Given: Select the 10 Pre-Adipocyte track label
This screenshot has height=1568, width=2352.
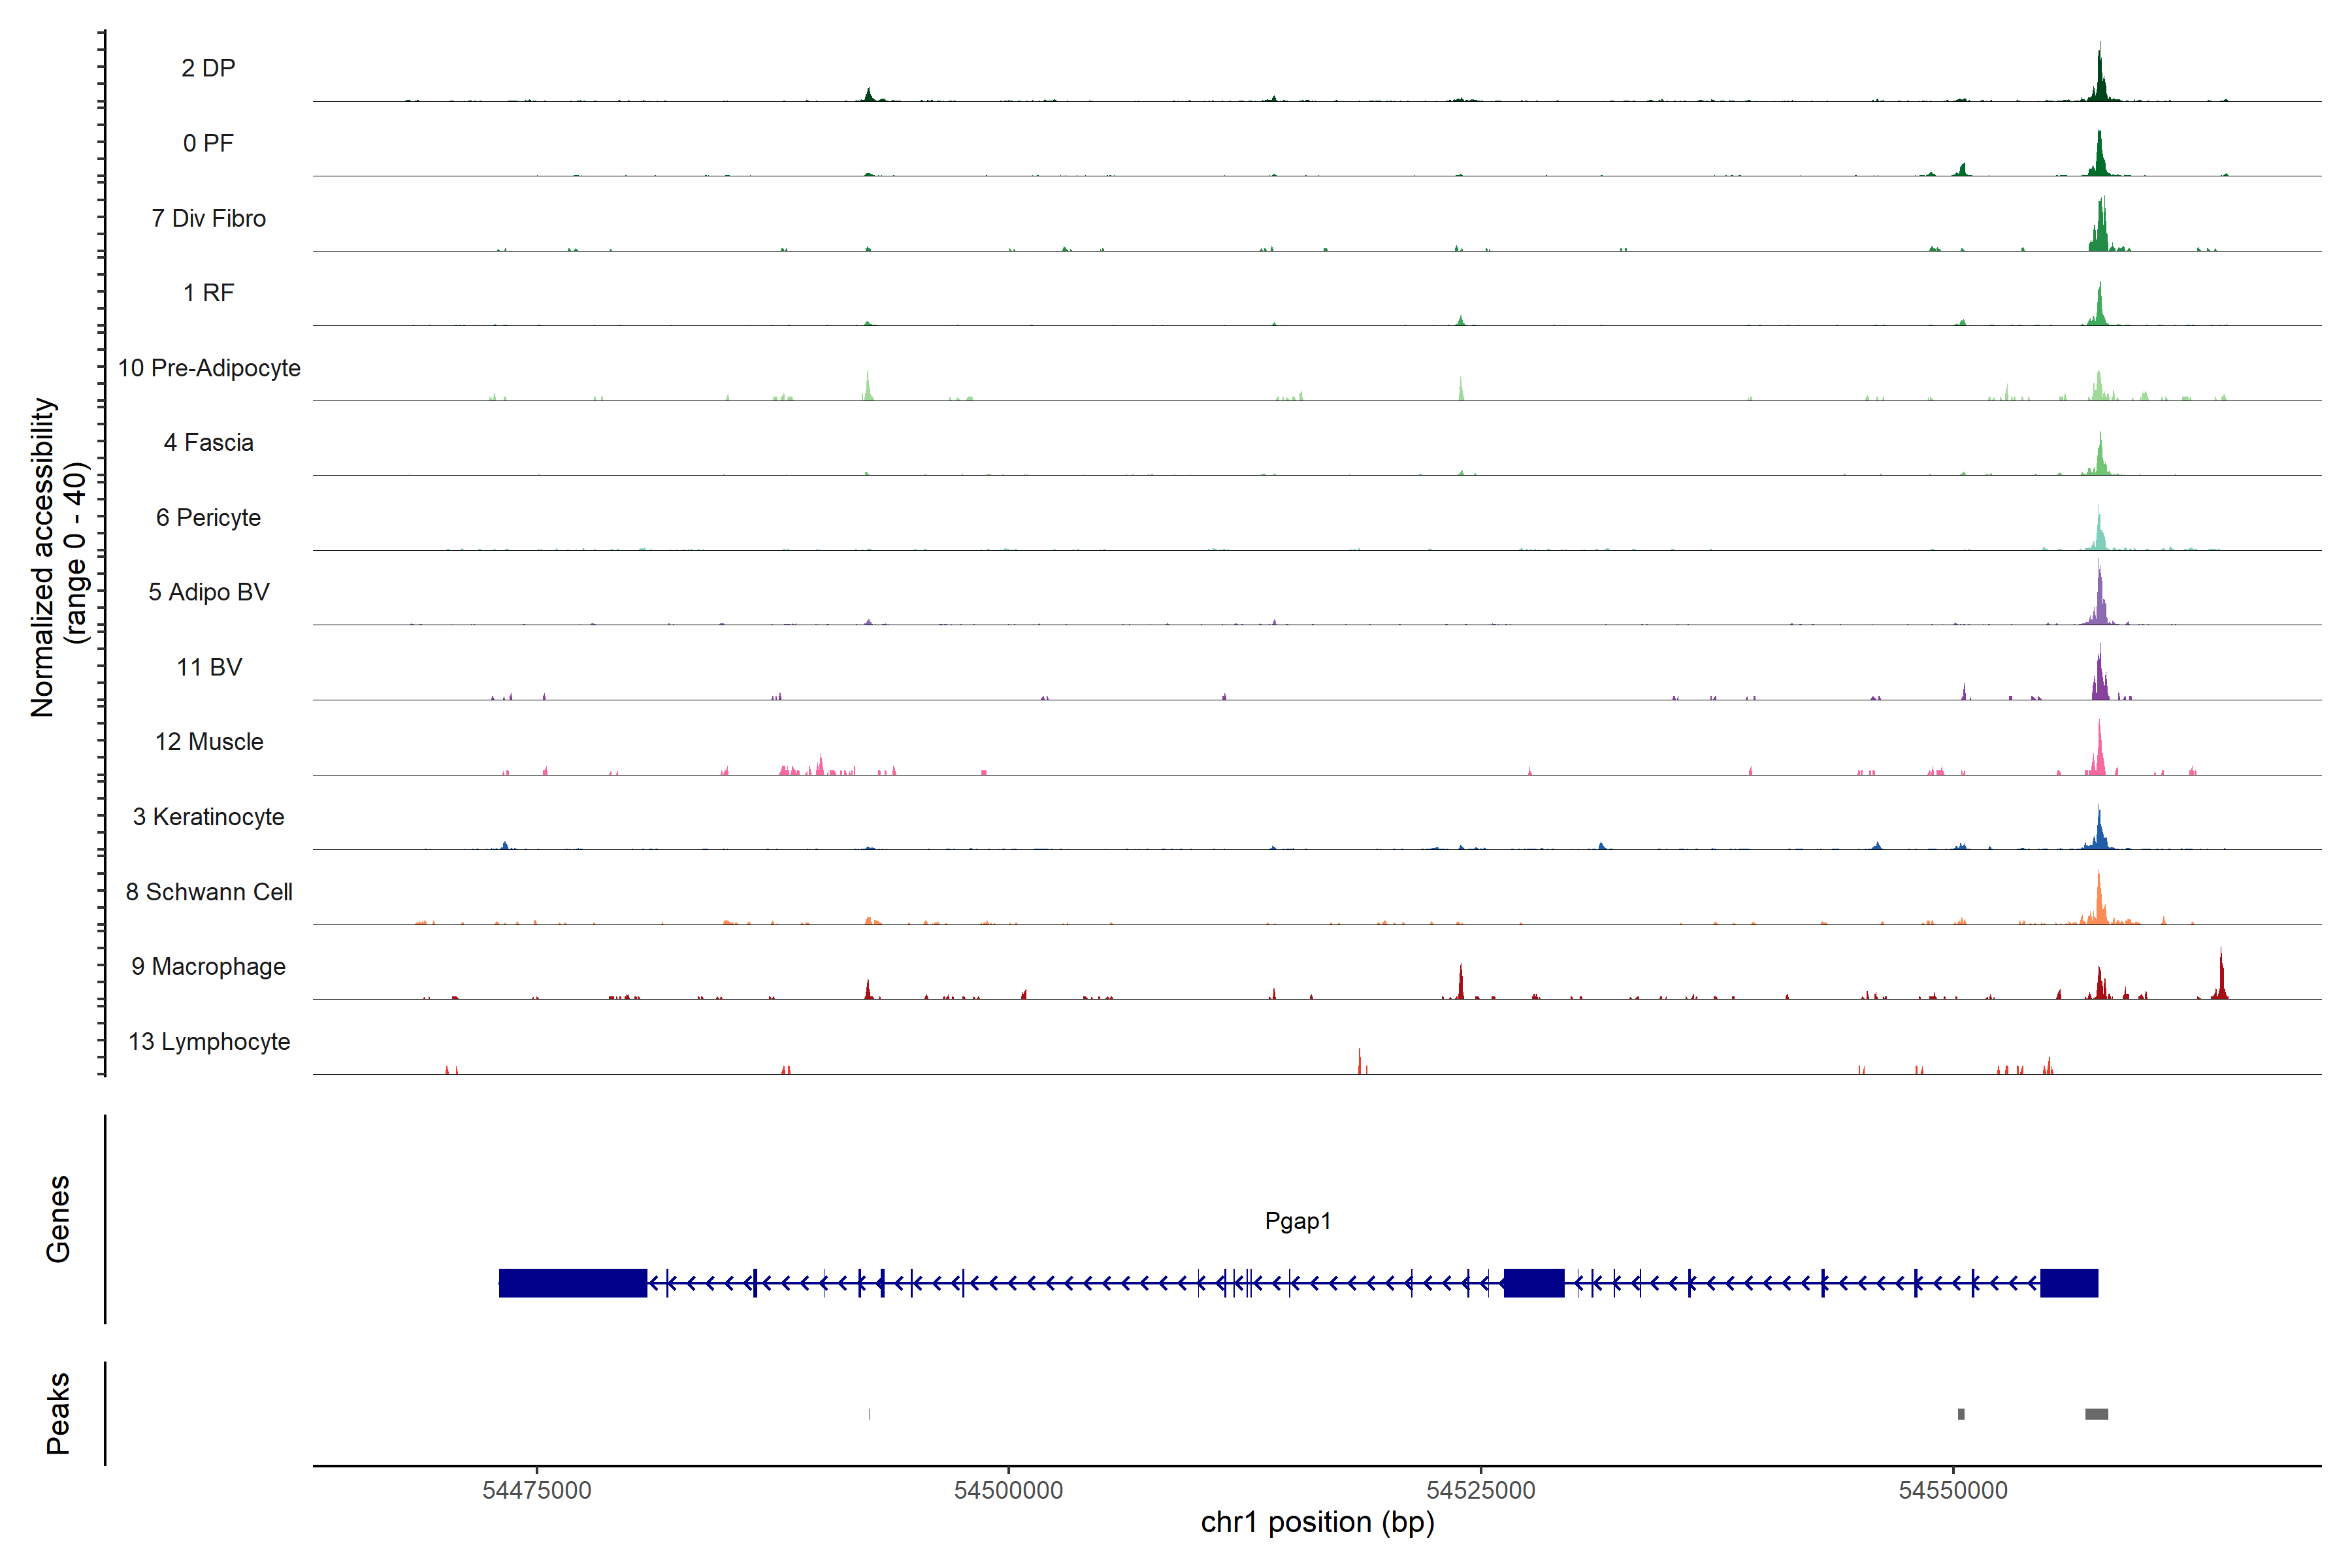Looking at the screenshot, I should [x=209, y=368].
